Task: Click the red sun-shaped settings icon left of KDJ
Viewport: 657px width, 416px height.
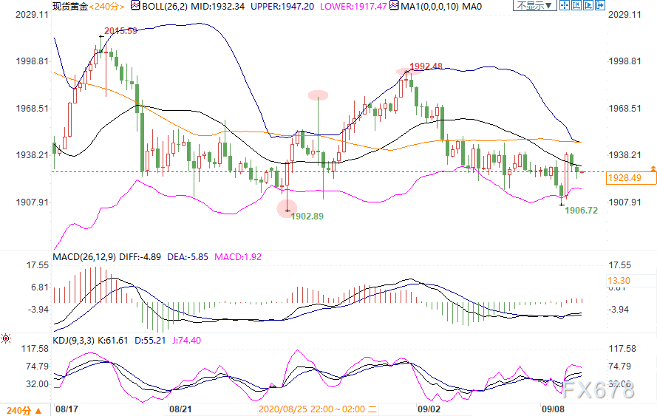Action: 6,338
